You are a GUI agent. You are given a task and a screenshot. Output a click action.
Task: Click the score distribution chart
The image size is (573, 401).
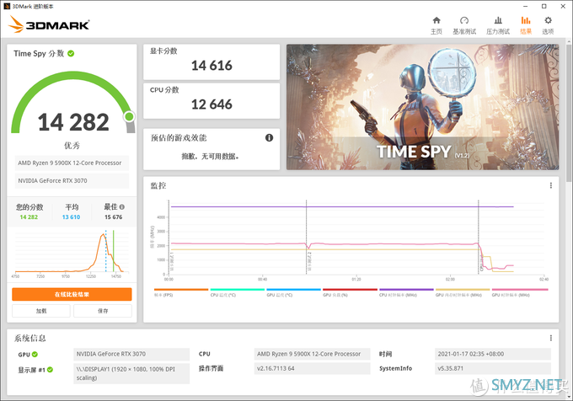coord(72,252)
